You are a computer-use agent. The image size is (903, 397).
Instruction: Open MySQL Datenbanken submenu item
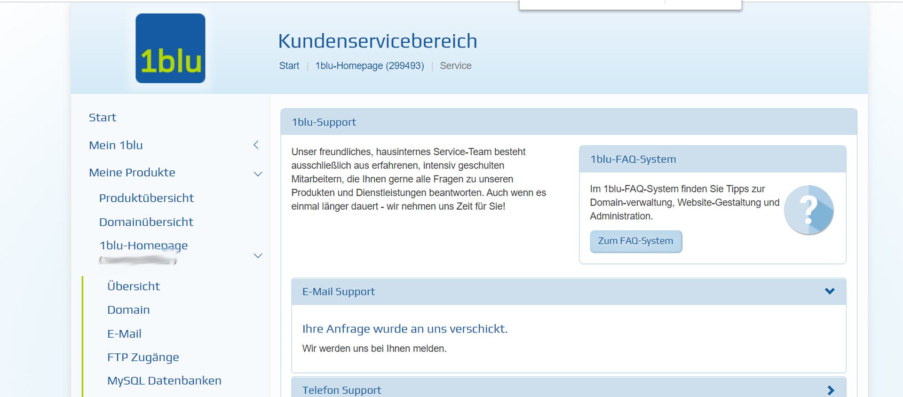[164, 381]
